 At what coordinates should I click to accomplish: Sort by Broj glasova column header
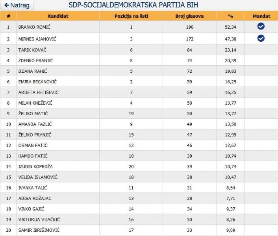(x=189, y=16)
